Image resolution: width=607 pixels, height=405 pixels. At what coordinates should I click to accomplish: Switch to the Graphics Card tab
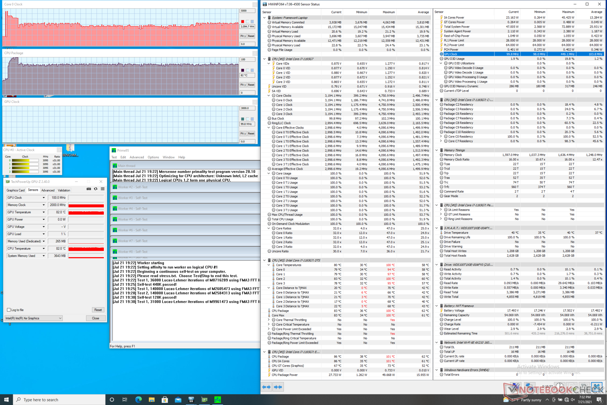(16, 190)
